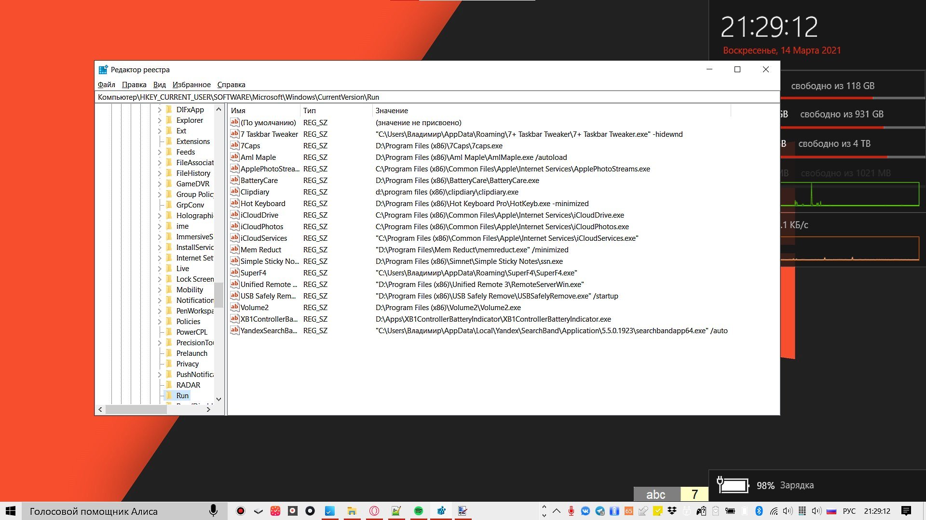Open the Windows Start button
Viewport: 926px width, 520px height.
[x=11, y=511]
